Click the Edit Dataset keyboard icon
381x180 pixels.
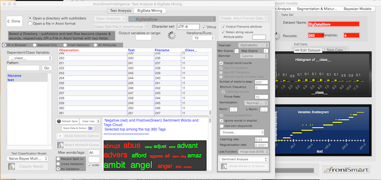(x=297, y=50)
